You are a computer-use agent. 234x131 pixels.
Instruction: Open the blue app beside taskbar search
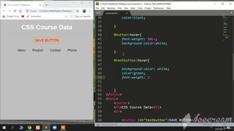(x=21, y=128)
